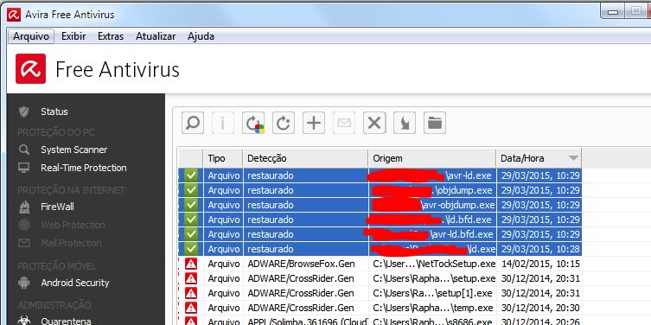Open the Status section in sidebar

coord(54,112)
